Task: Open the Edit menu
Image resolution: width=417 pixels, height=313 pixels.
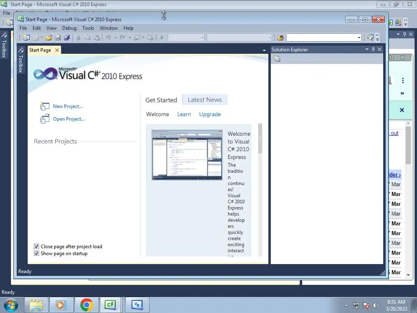Action: coord(37,28)
